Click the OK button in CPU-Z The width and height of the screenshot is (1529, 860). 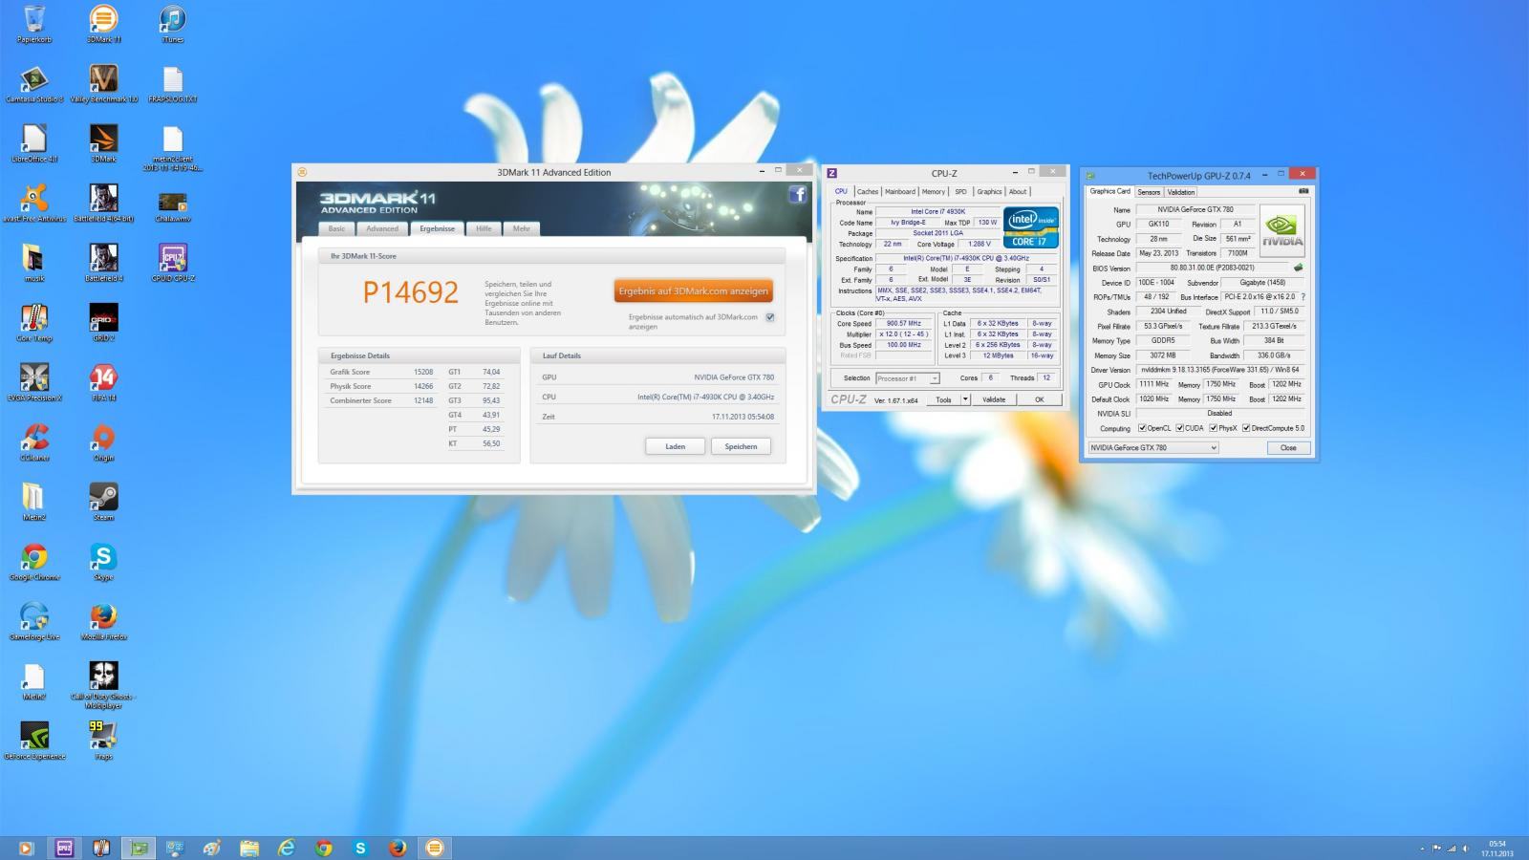click(x=1040, y=399)
